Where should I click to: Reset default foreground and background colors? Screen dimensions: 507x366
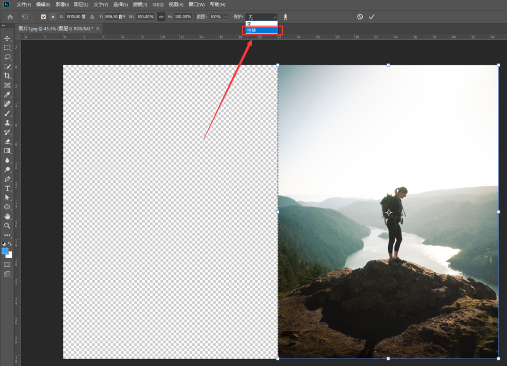tap(4, 244)
